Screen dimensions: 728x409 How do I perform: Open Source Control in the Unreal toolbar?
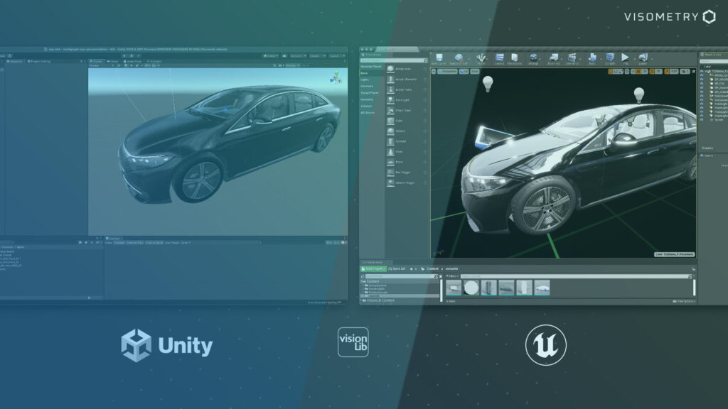(459, 58)
